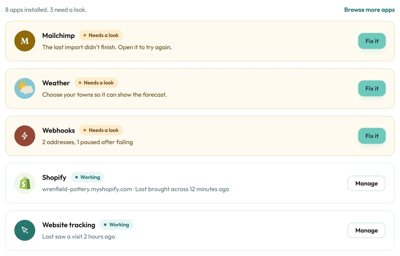400x256 pixels.
Task: Manage the Shopify app
Action: [366, 183]
